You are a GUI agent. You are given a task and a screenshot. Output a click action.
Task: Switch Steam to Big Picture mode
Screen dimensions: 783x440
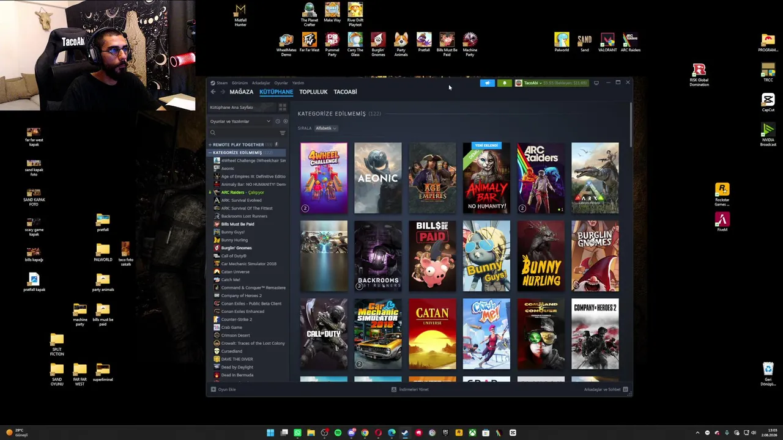[x=596, y=83]
